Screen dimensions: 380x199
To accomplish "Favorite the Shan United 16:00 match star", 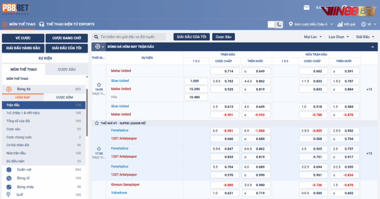I will click(99, 85).
